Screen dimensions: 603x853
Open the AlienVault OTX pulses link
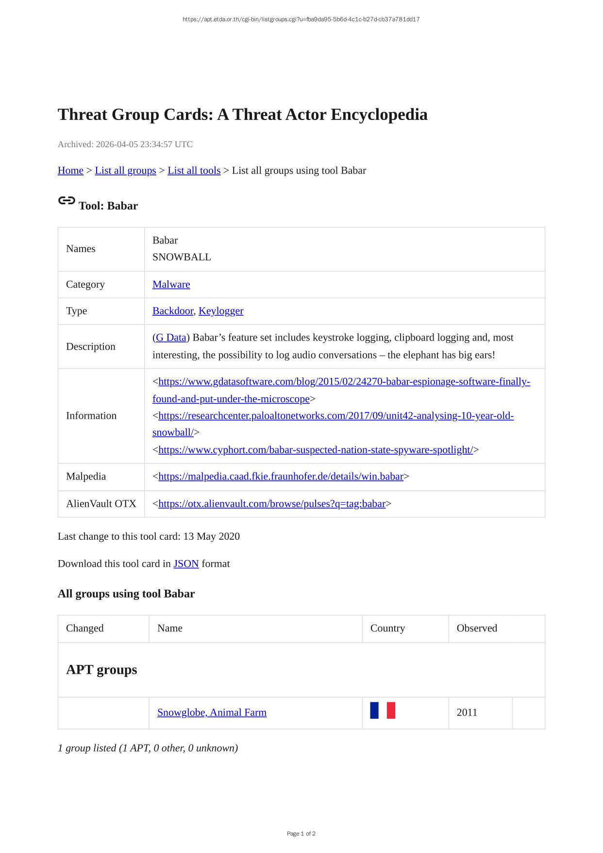272,504
